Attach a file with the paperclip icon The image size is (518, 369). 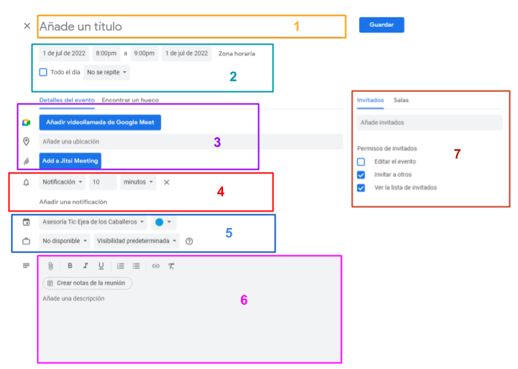50,266
